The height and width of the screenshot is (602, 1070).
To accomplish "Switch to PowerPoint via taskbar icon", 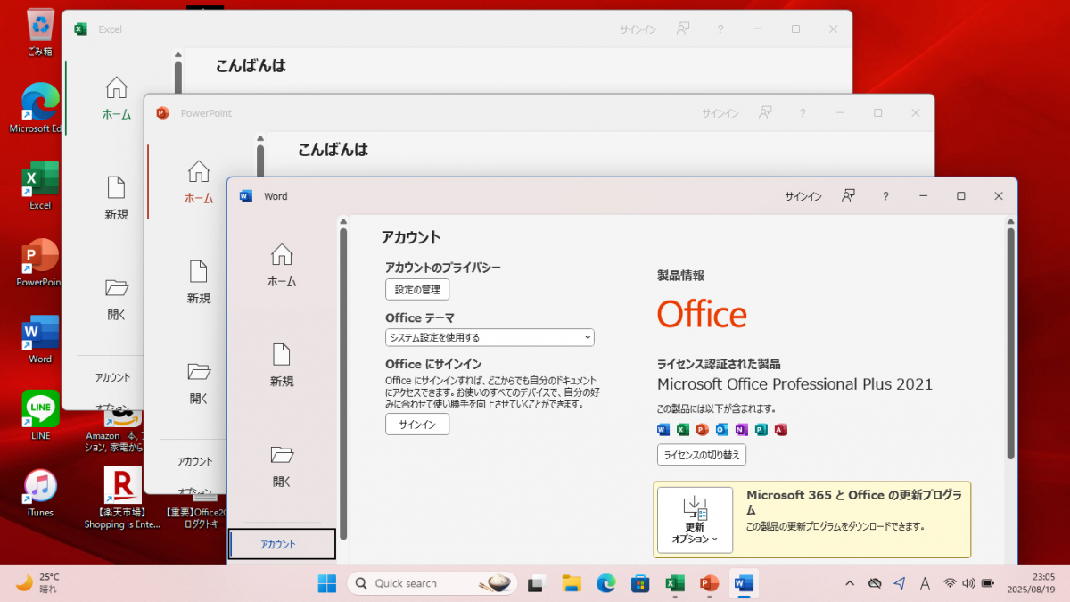I will coord(710,583).
